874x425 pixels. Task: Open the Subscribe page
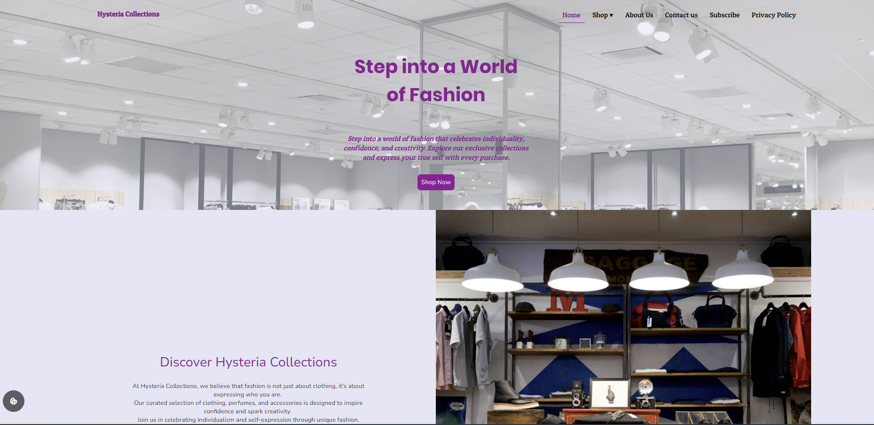(x=724, y=15)
